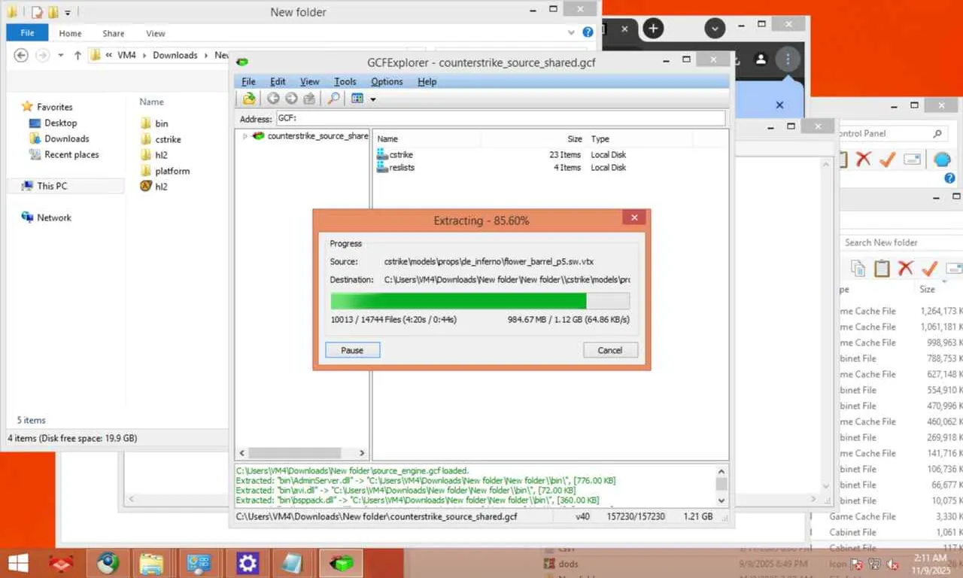This screenshot has width=963, height=578.
Task: Click the GCF Address input field
Action: coord(500,118)
